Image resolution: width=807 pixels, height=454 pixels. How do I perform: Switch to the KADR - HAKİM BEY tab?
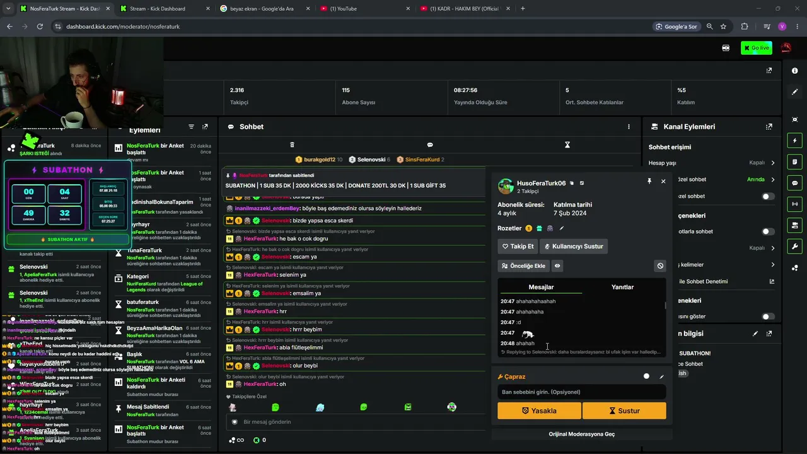[x=464, y=9]
